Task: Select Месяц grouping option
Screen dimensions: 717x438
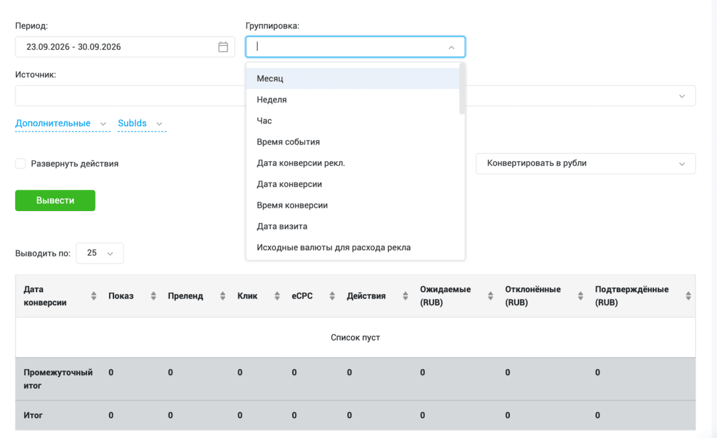Action: pos(353,78)
